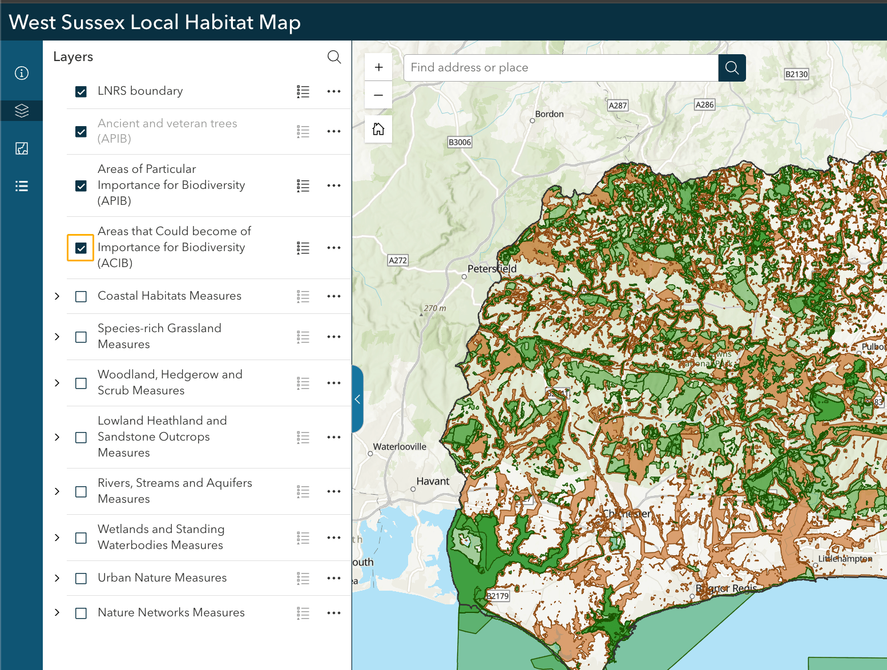Enable Woodland, Hedgerow and Scrub Measures
The image size is (887, 670).
(x=81, y=383)
